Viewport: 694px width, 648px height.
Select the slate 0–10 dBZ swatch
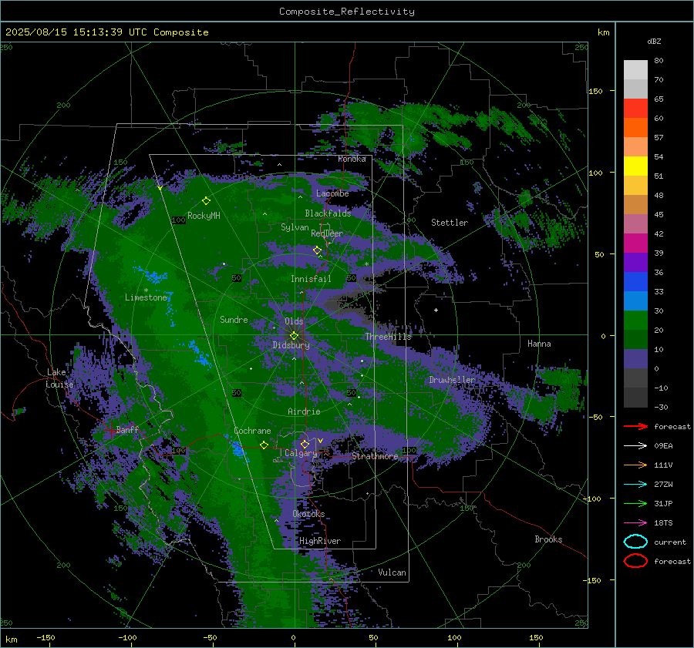[635, 359]
